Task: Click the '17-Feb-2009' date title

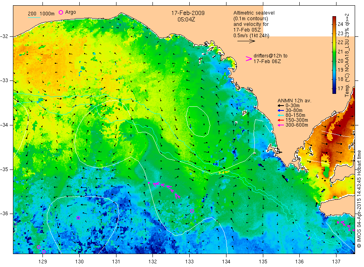Action: pyautogui.click(x=188, y=13)
